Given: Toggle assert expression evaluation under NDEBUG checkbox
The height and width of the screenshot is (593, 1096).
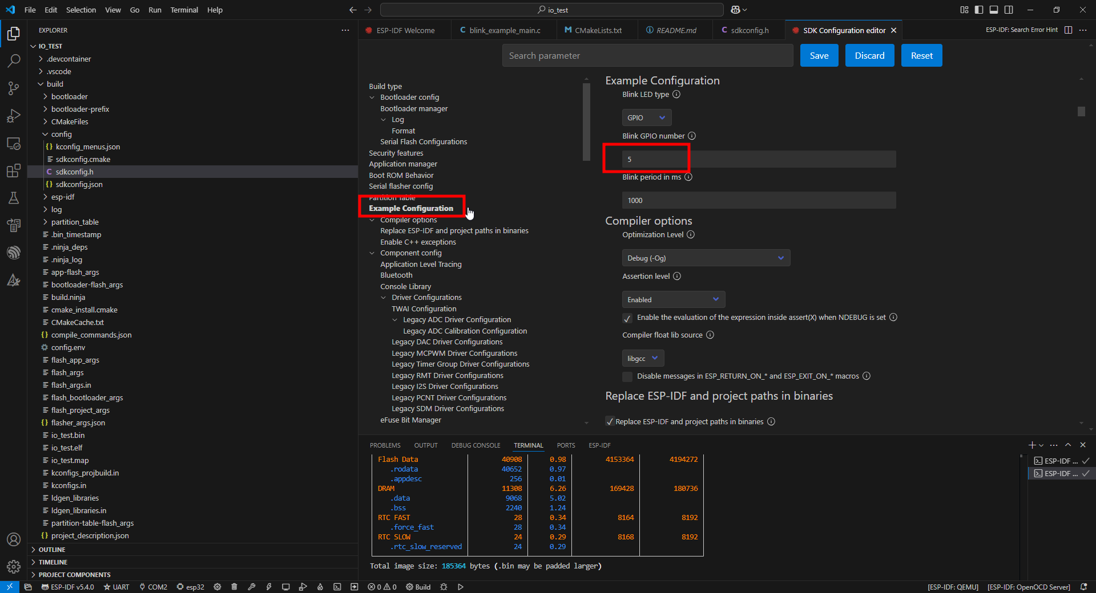Looking at the screenshot, I should 627,318.
